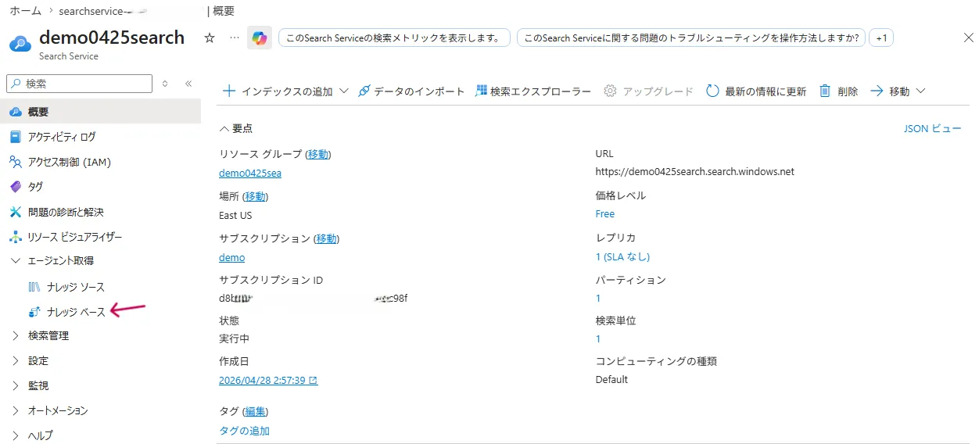Click the Free pricing tier link
This screenshot has width=979, height=444.
605,213
